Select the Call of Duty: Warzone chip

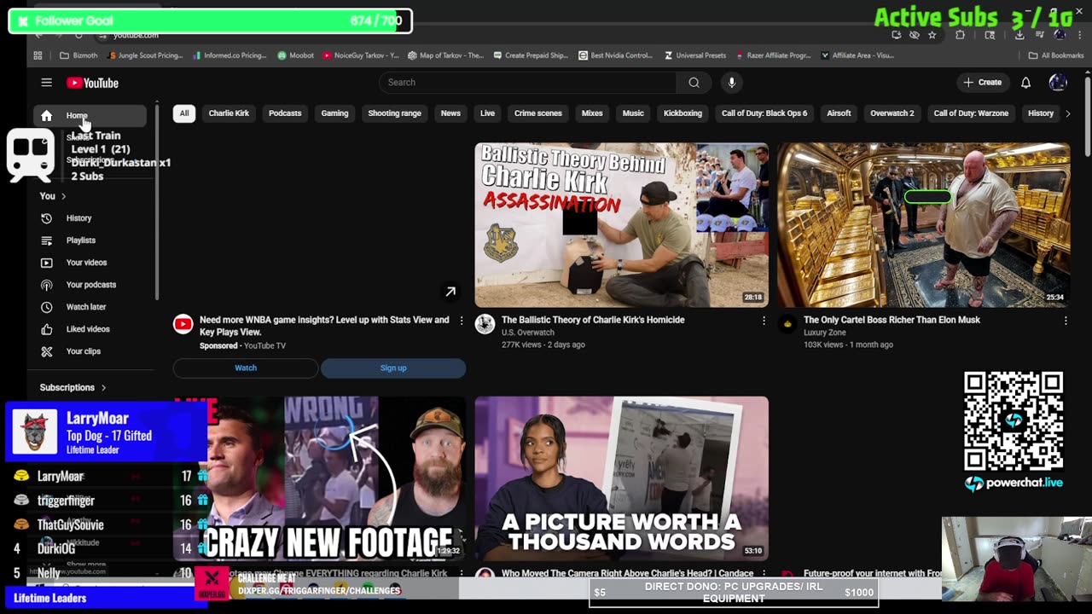[x=971, y=113]
